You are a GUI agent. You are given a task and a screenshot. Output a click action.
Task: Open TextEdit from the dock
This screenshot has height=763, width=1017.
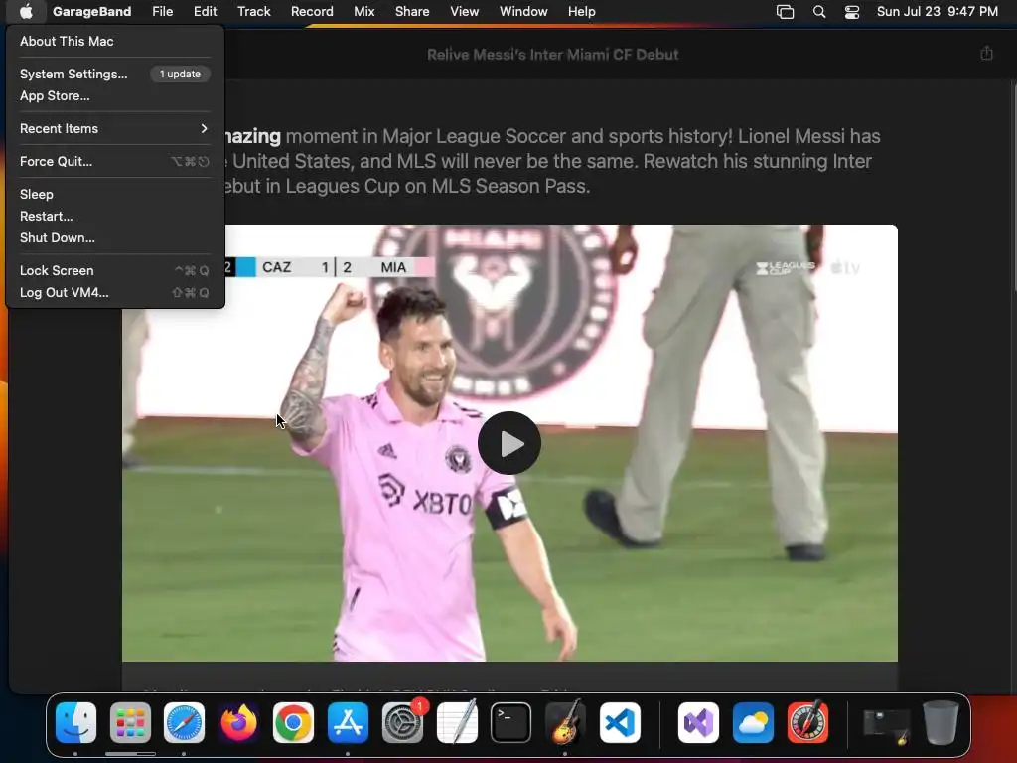pos(457,722)
